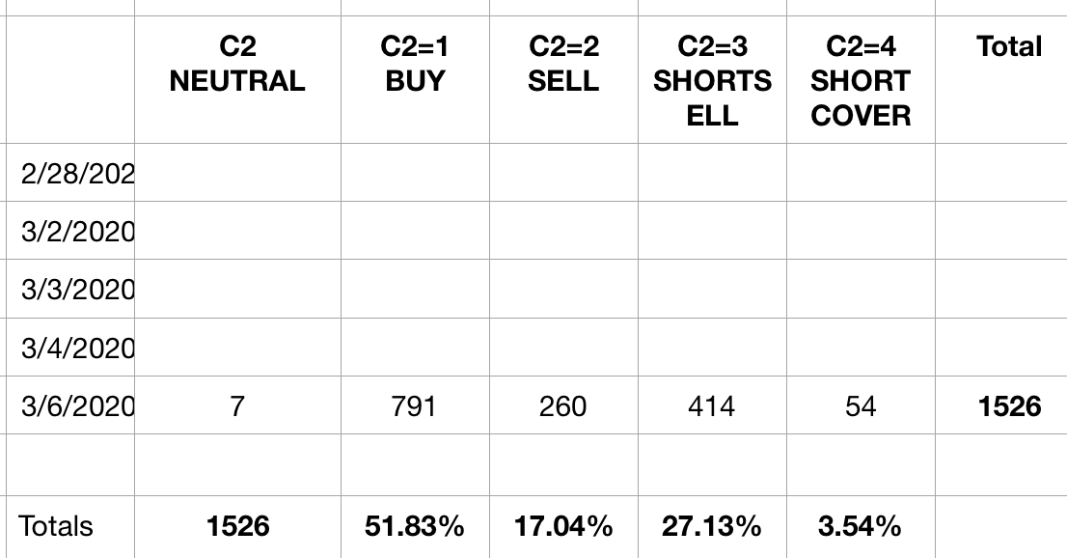The image size is (1067, 558).
Task: Click the 3.54% percentage cell
Action: pyautogui.click(x=861, y=526)
